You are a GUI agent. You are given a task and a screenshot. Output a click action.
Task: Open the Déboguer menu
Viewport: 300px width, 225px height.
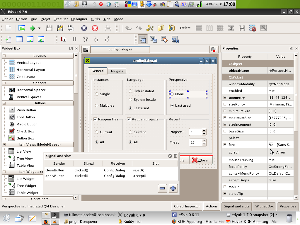pos(79,19)
